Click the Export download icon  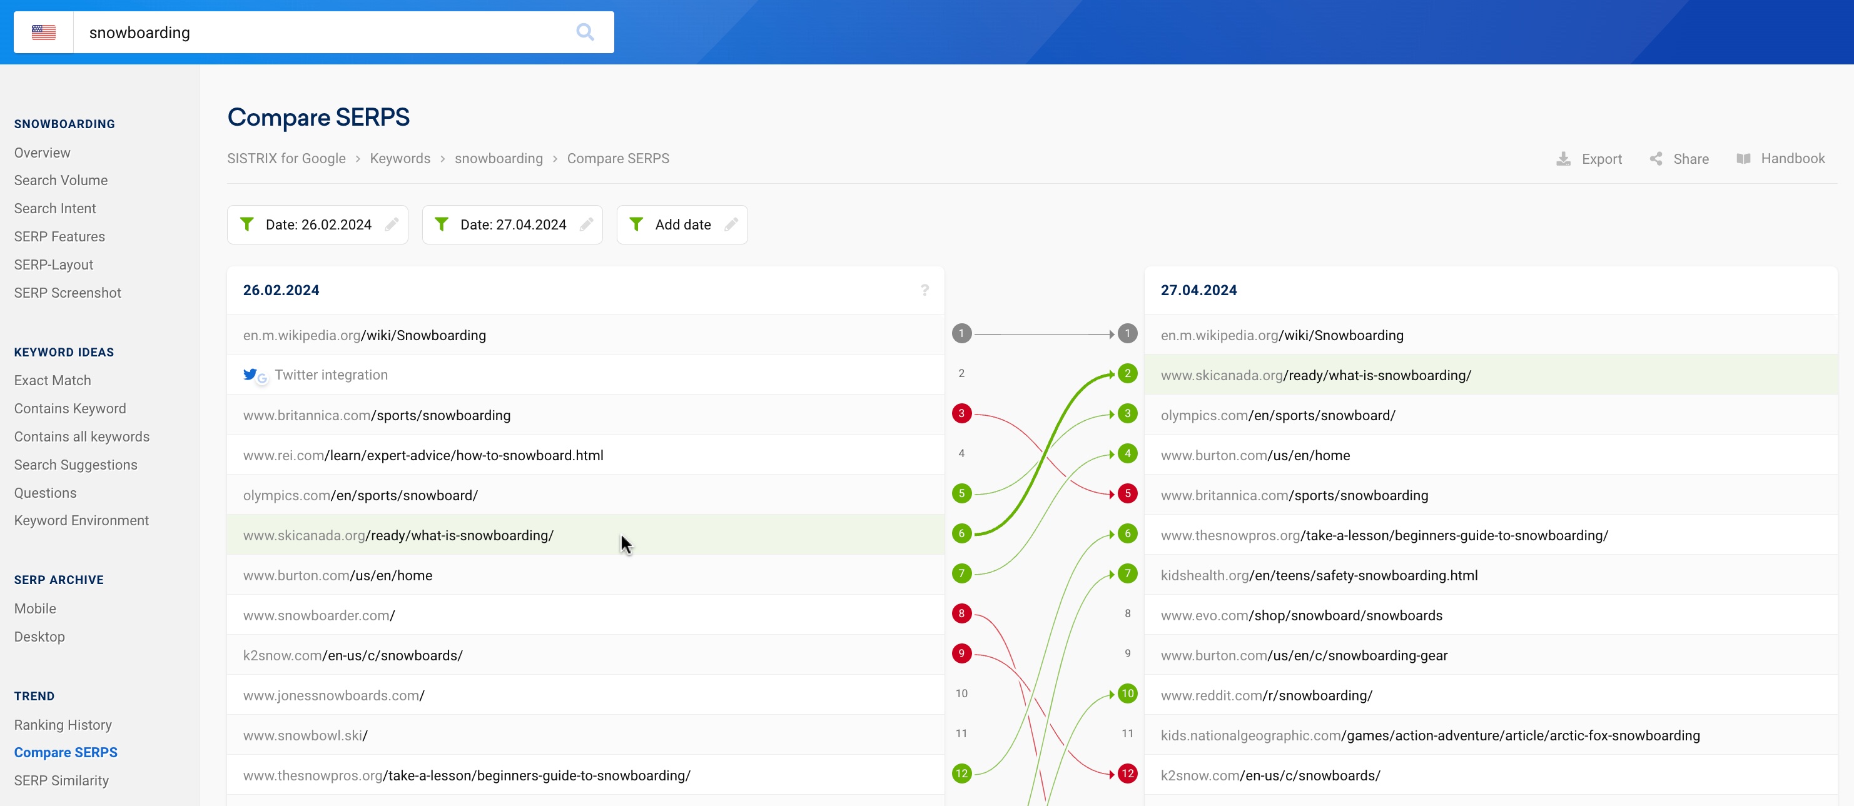click(1563, 159)
